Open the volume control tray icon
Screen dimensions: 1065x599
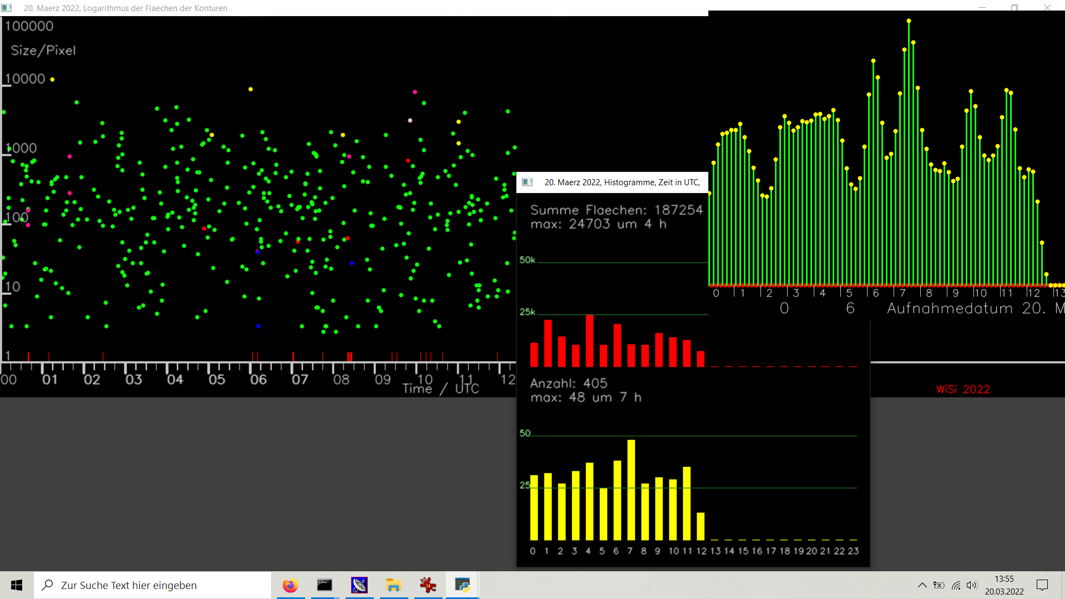pyautogui.click(x=972, y=585)
